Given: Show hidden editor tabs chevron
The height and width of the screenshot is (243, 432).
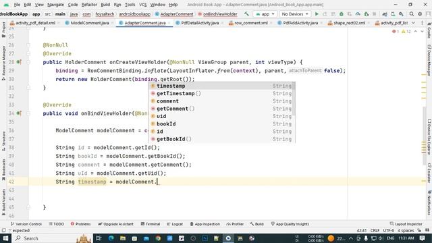Looking at the screenshot, I should tap(413, 23).
